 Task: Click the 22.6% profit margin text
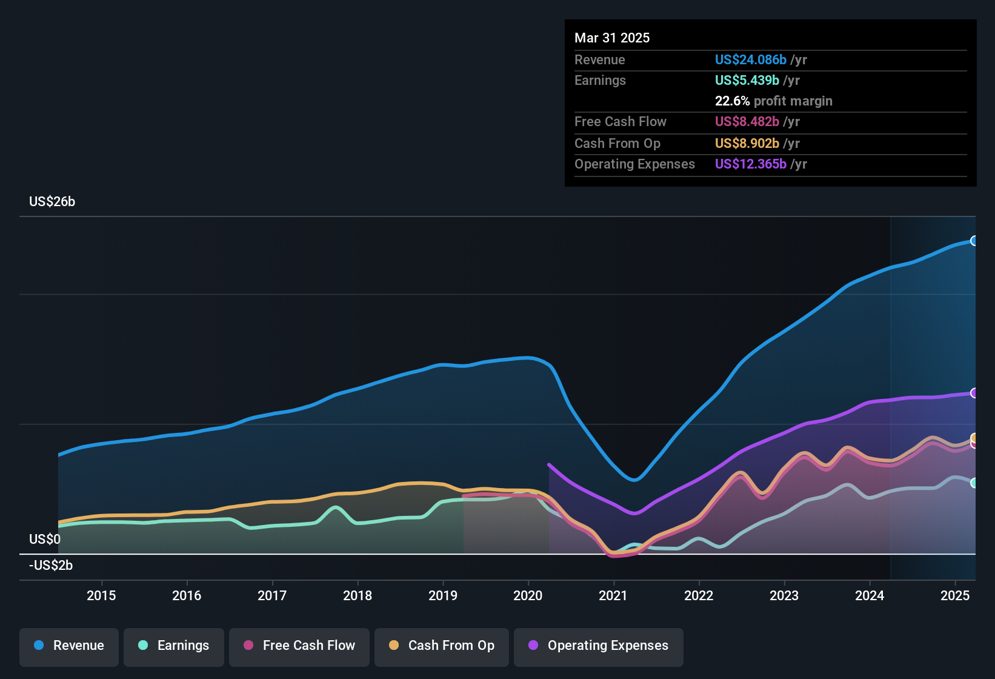point(774,101)
